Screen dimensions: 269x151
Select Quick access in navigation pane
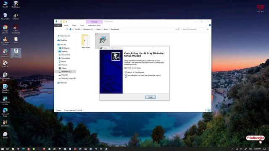[x=65, y=36]
